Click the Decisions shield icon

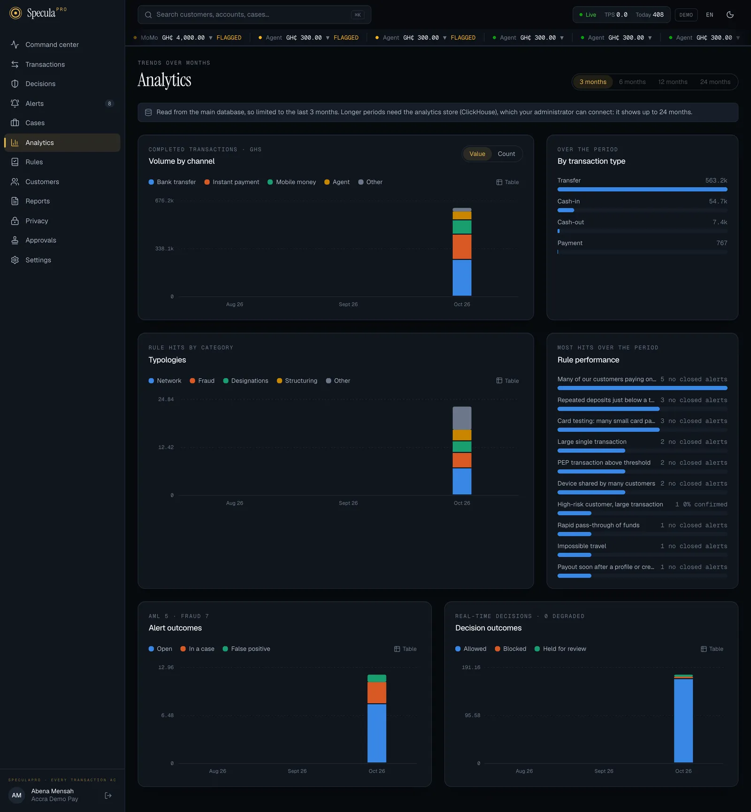tap(15, 84)
